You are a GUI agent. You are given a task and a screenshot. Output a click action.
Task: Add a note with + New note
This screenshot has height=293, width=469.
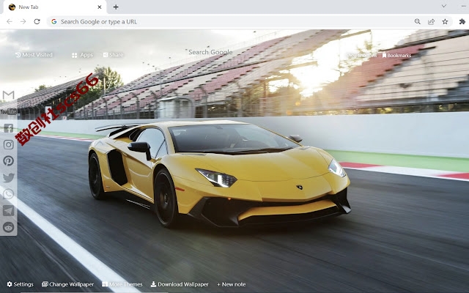(x=232, y=284)
